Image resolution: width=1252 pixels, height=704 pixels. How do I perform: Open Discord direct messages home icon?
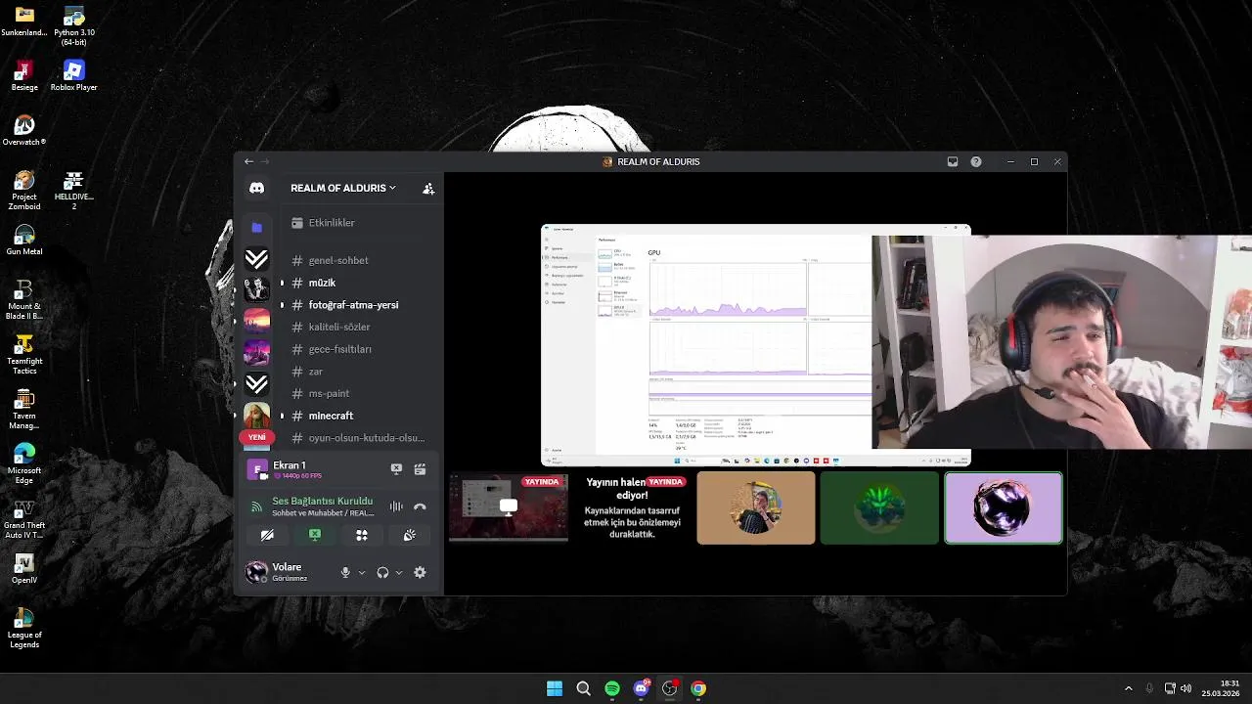pos(256,188)
